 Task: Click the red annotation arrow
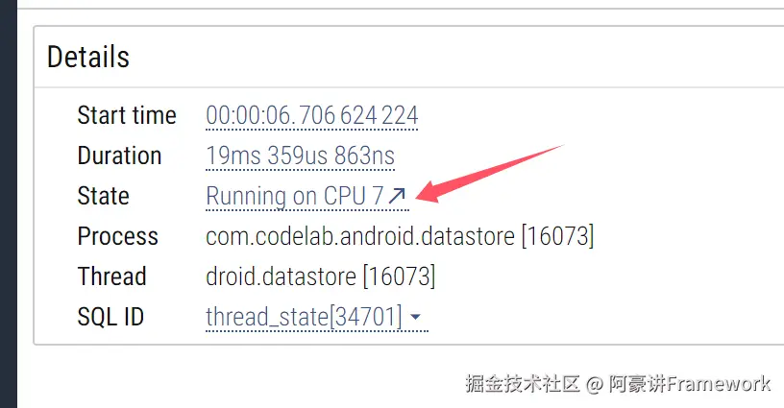490,172
